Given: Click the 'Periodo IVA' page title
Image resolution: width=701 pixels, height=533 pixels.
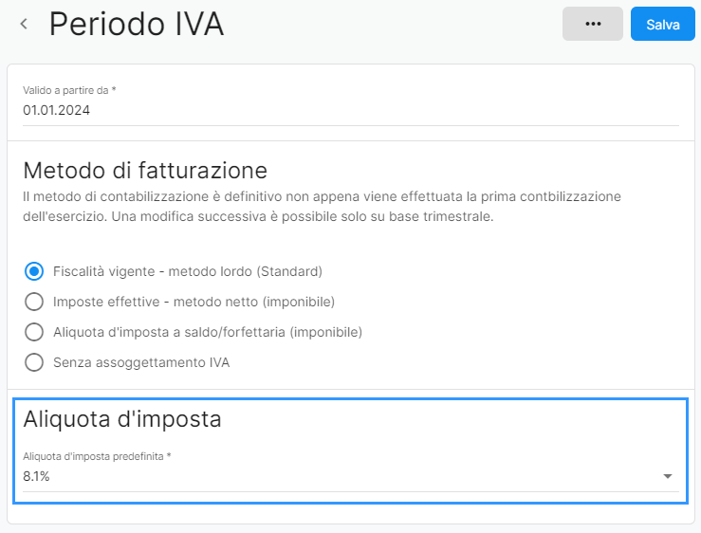Looking at the screenshot, I should coord(137,25).
